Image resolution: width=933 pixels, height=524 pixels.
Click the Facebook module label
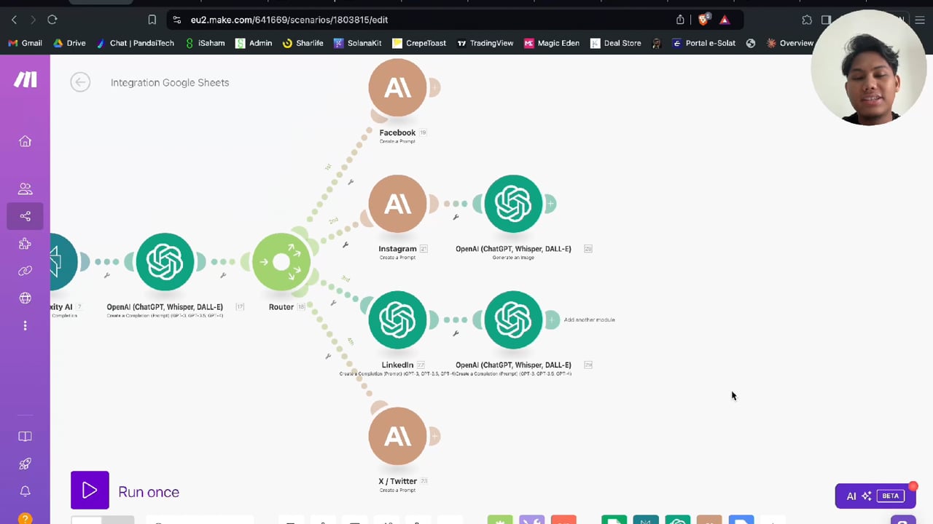[x=397, y=132]
